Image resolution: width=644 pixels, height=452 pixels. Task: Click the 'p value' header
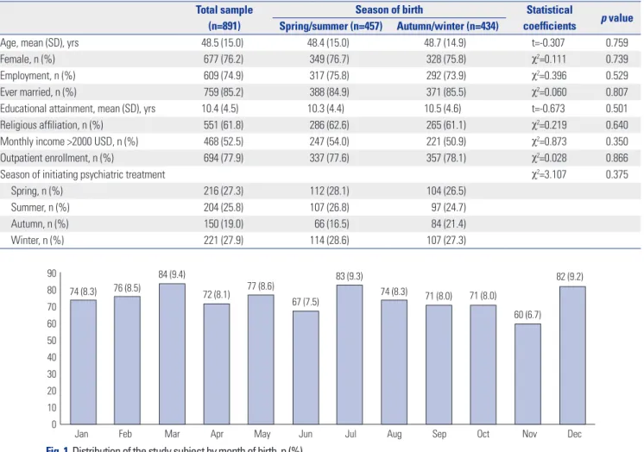(x=616, y=18)
